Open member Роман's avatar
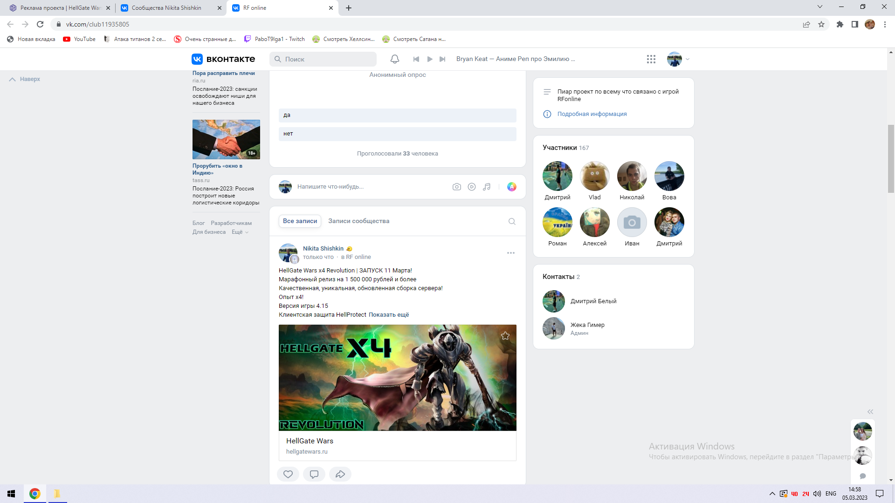The height and width of the screenshot is (503, 895). click(558, 222)
